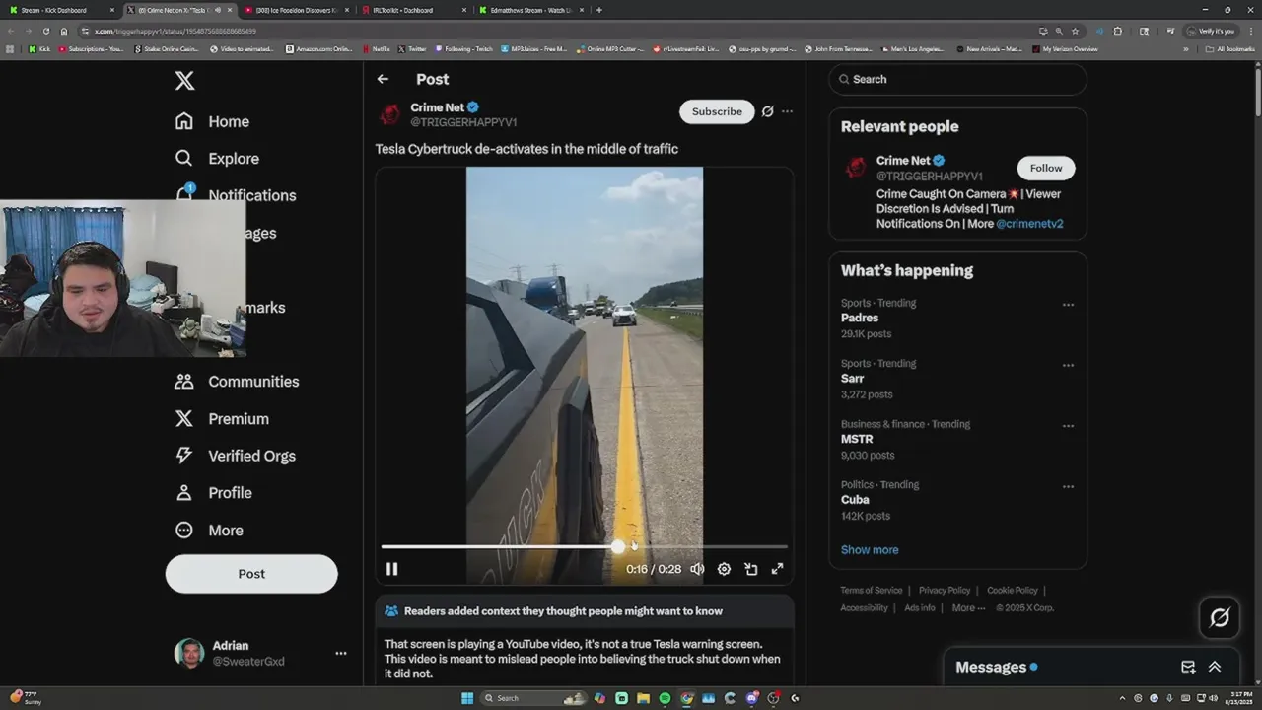Enter fullscreen video mode
This screenshot has width=1262, height=710.
pos(777,569)
